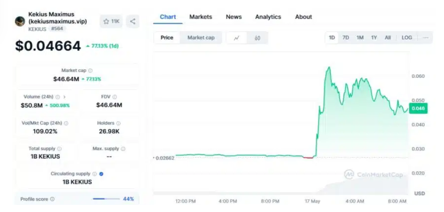Click the share icon button
This screenshot has width=444, height=212.
click(x=133, y=21)
